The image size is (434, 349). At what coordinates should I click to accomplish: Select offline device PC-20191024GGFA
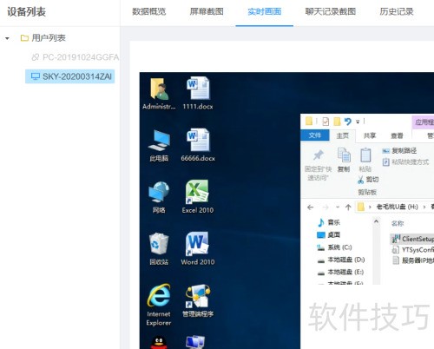(x=76, y=57)
